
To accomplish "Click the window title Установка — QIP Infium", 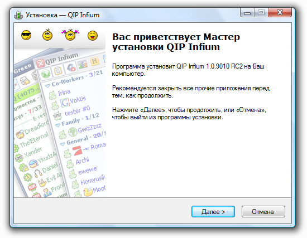I will coord(63,15).
